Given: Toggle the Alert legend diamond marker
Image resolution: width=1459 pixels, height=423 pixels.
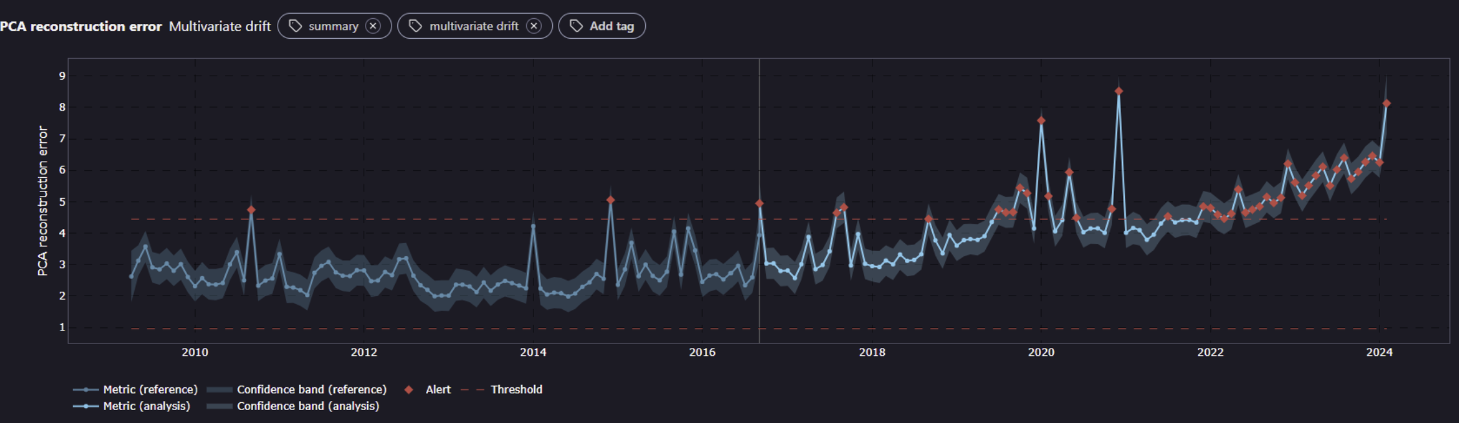Looking at the screenshot, I should coord(408,389).
